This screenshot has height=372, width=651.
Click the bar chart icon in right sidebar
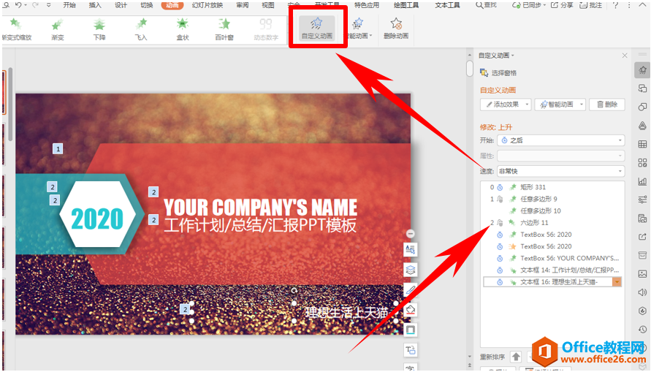pyautogui.click(x=642, y=181)
